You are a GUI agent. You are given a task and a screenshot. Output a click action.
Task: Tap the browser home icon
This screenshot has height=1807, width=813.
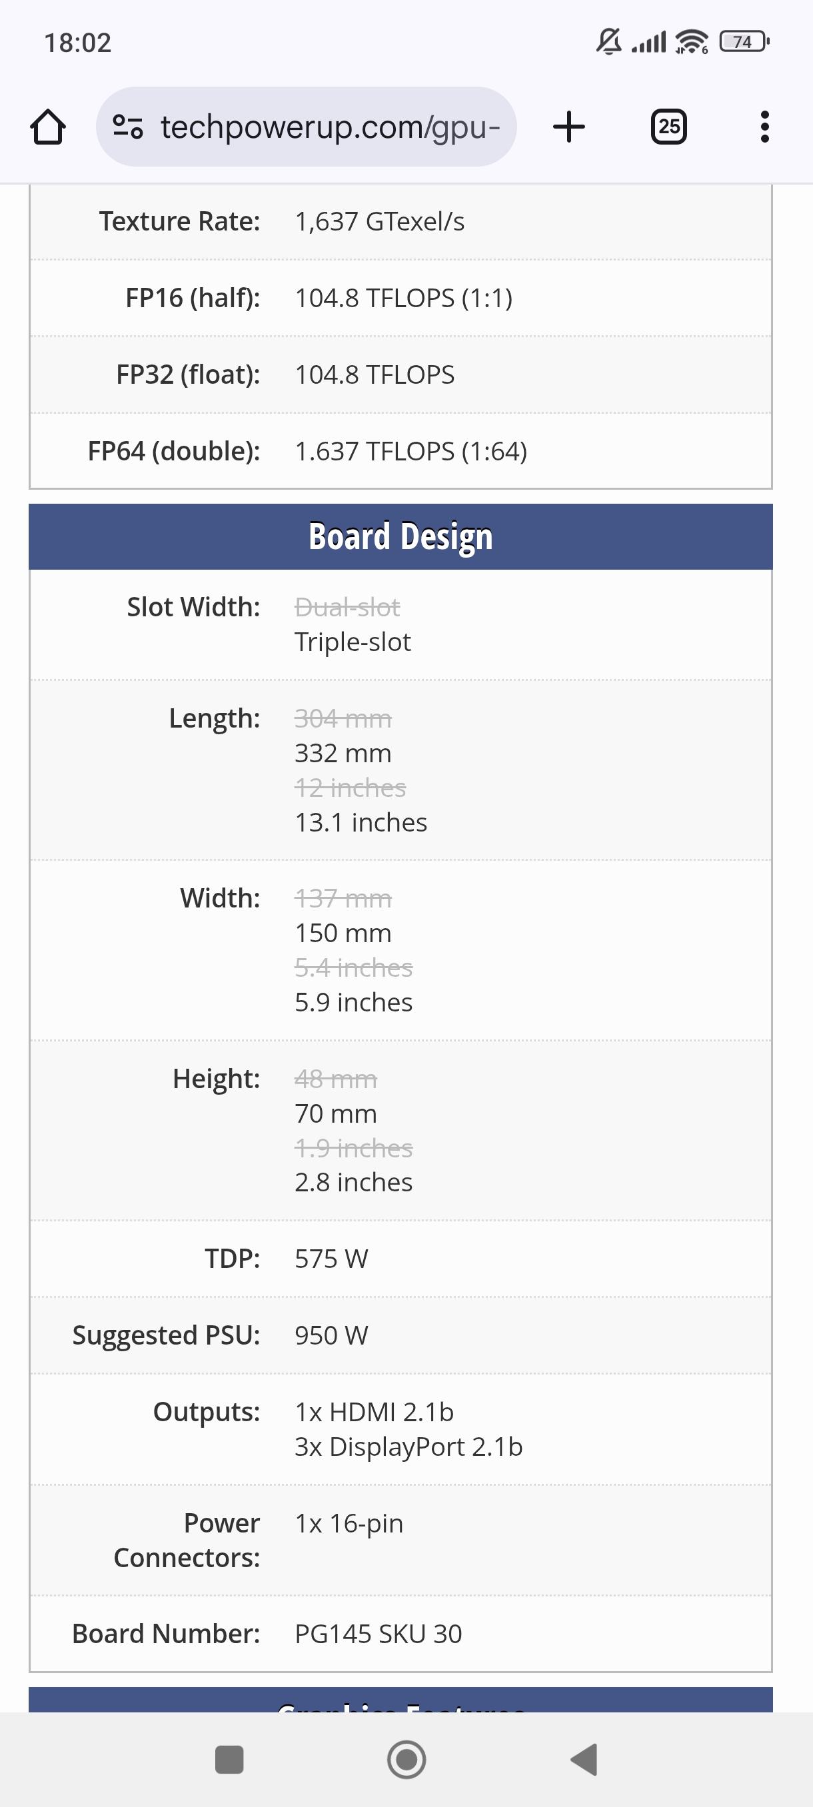point(48,127)
